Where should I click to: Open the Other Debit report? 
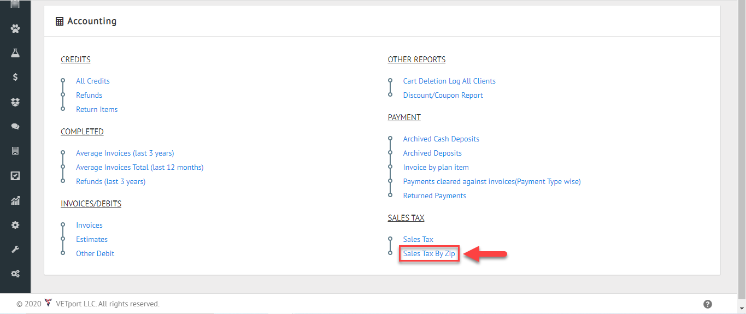click(x=96, y=253)
